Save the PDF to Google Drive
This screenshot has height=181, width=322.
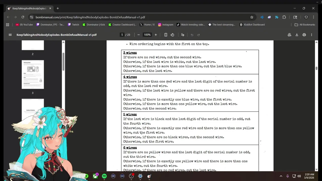[289, 35]
